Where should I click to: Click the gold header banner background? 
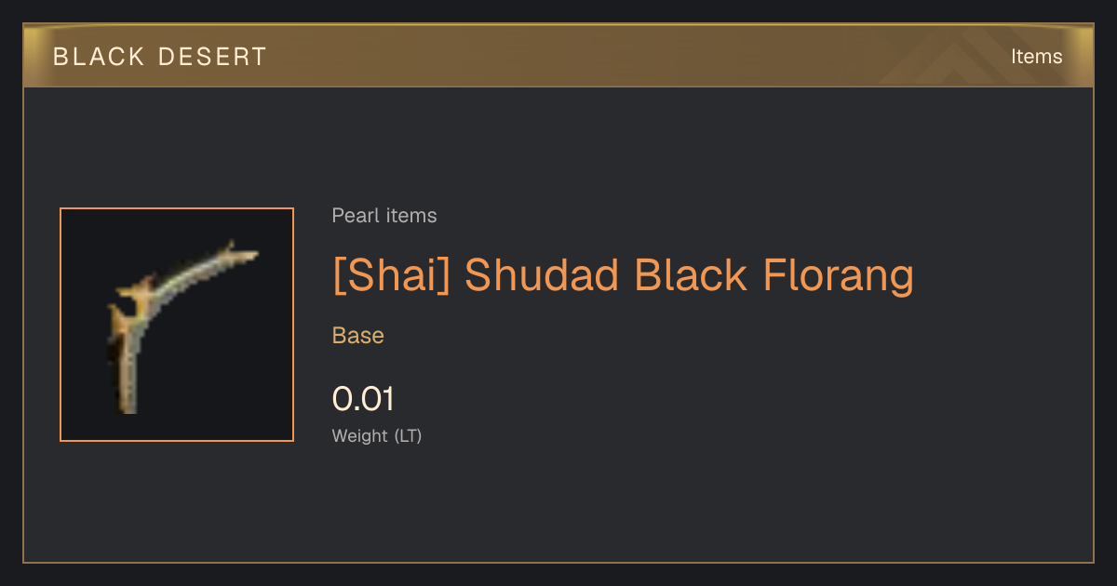tap(558, 56)
